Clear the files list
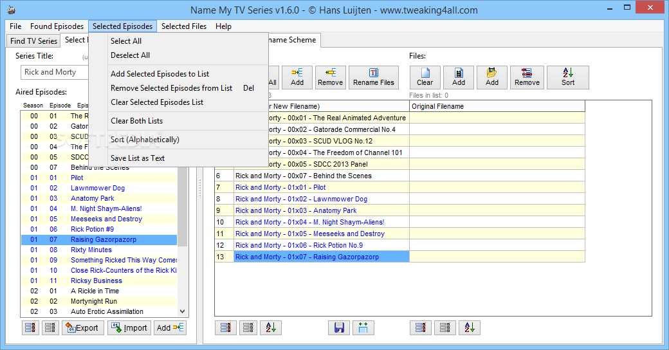The image size is (669, 350). pyautogui.click(x=425, y=77)
